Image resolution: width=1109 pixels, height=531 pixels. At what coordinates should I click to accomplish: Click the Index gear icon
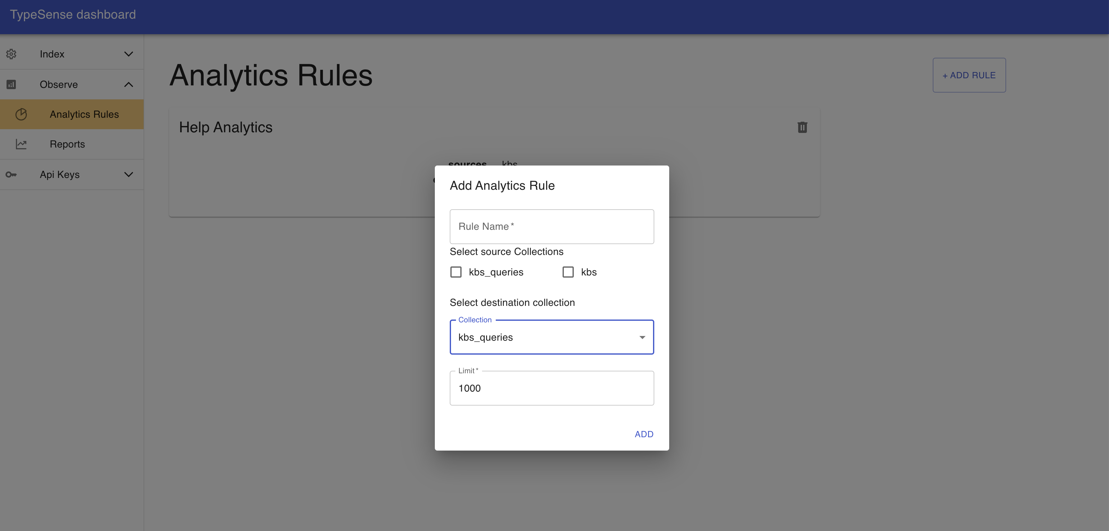11,54
